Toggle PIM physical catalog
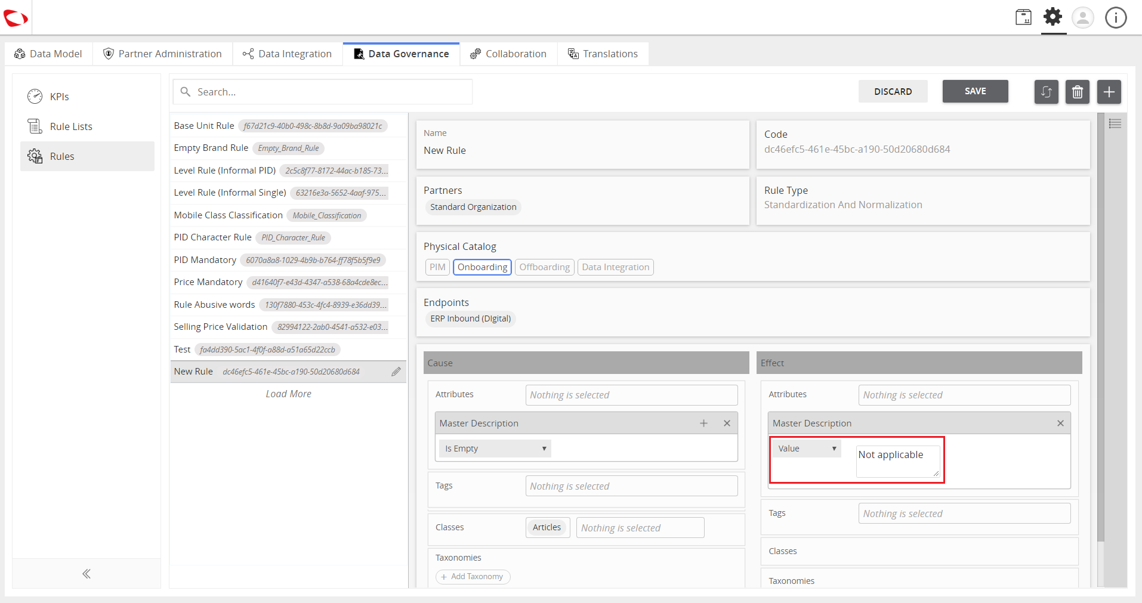This screenshot has width=1142, height=603. coord(438,267)
